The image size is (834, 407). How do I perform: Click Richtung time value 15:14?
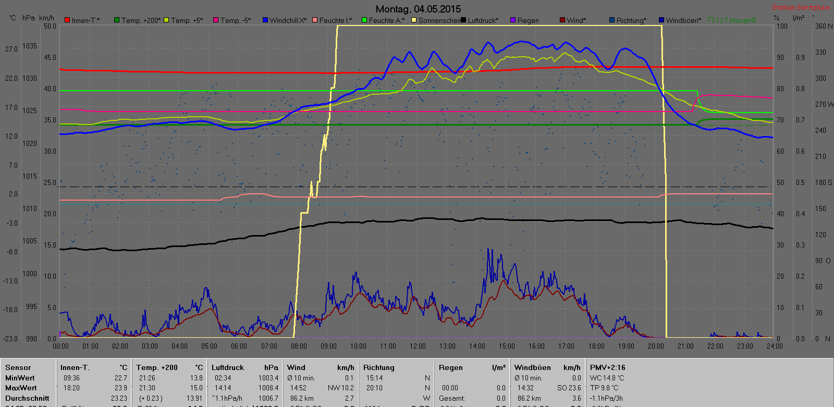click(x=374, y=378)
